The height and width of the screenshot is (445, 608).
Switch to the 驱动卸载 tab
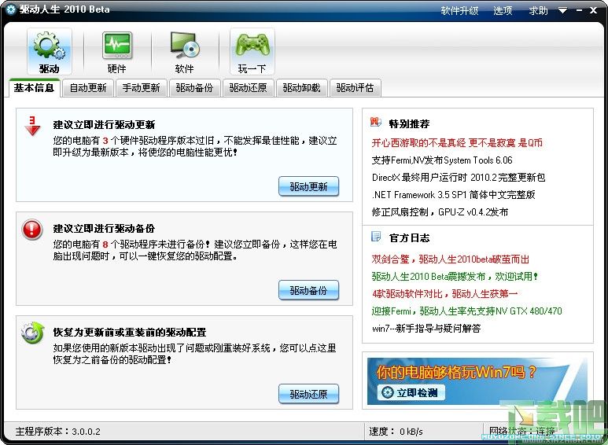coord(302,88)
